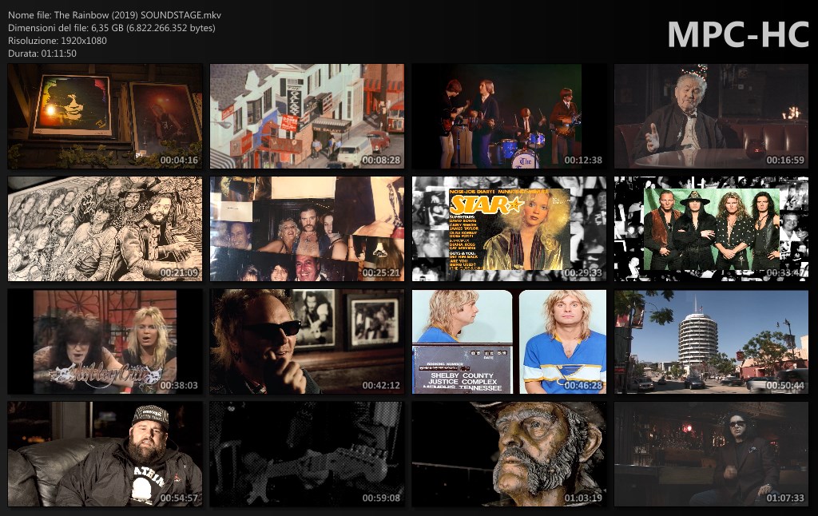Open the four band members thumbnail 00:33:47
This screenshot has height=516, width=818.
pyautogui.click(x=711, y=228)
